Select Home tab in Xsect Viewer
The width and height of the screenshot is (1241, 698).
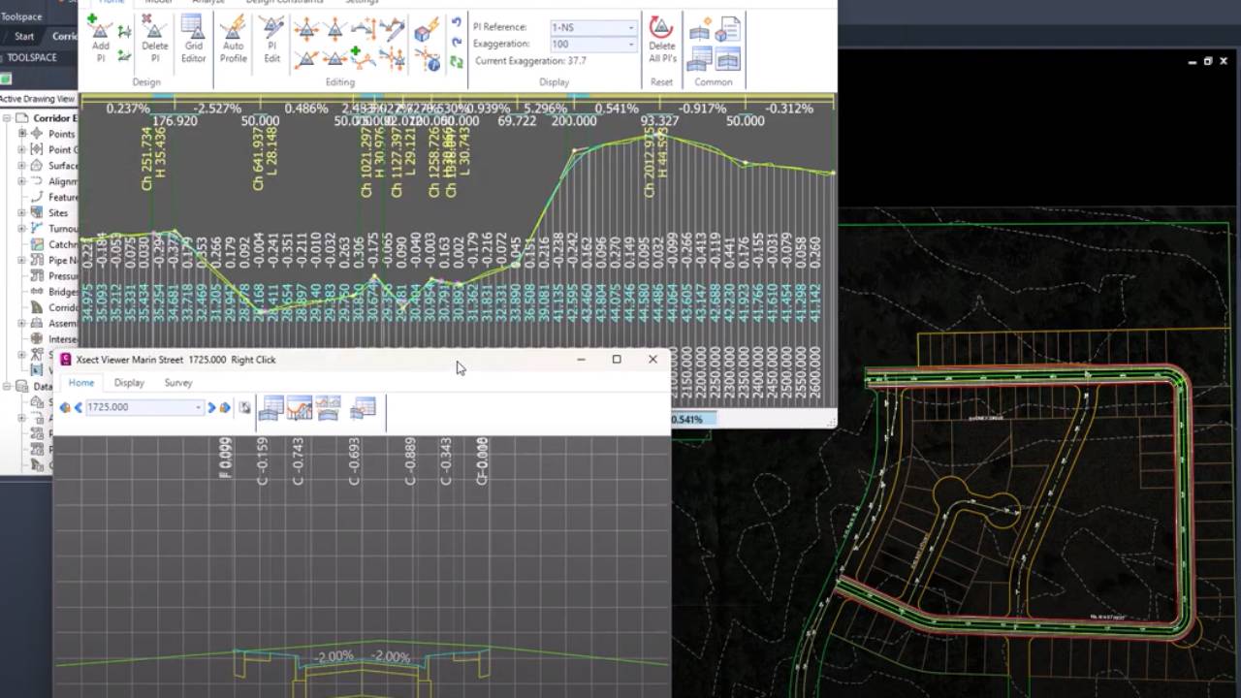[81, 383]
